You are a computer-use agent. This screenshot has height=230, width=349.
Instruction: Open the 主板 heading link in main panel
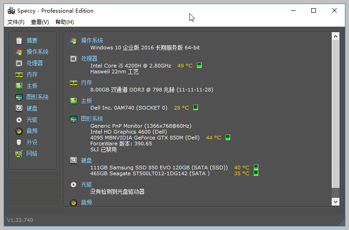point(86,101)
